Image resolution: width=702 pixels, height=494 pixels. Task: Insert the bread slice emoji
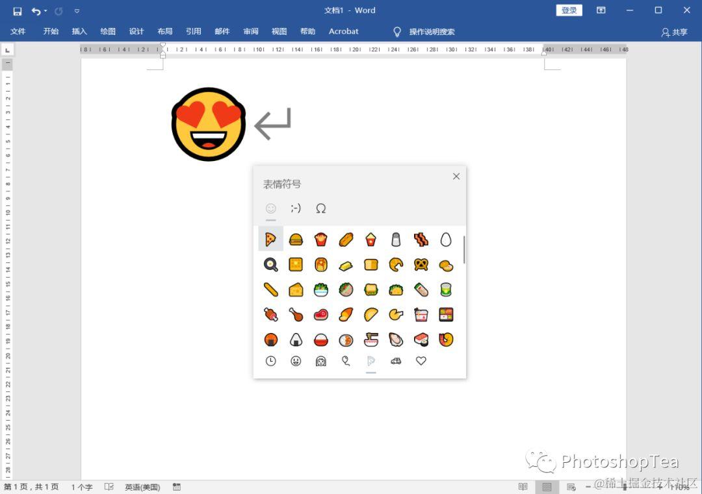click(x=370, y=265)
